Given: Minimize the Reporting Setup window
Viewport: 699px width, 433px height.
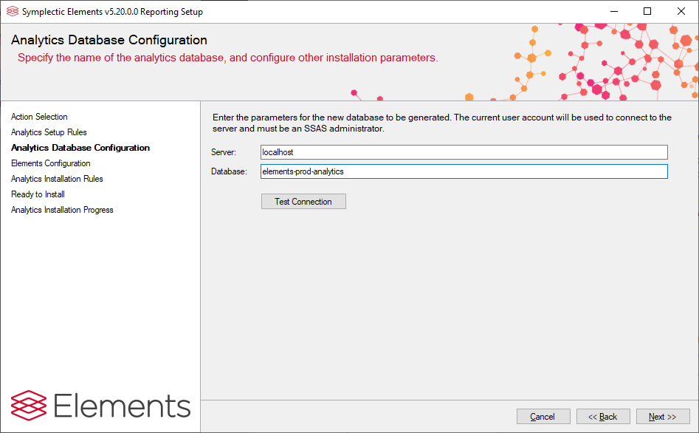Looking at the screenshot, I should [614, 12].
